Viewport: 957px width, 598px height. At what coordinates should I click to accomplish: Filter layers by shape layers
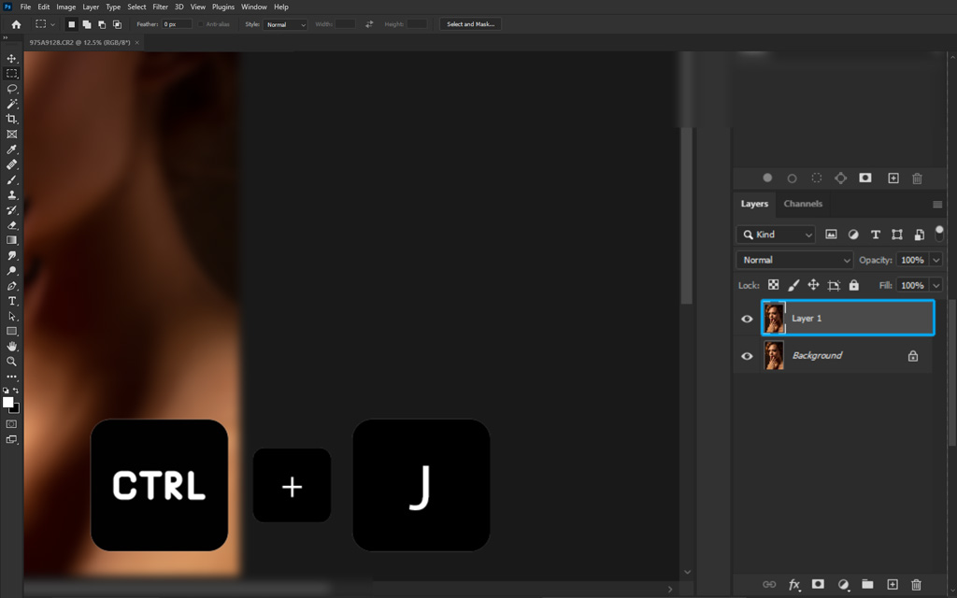tap(897, 235)
